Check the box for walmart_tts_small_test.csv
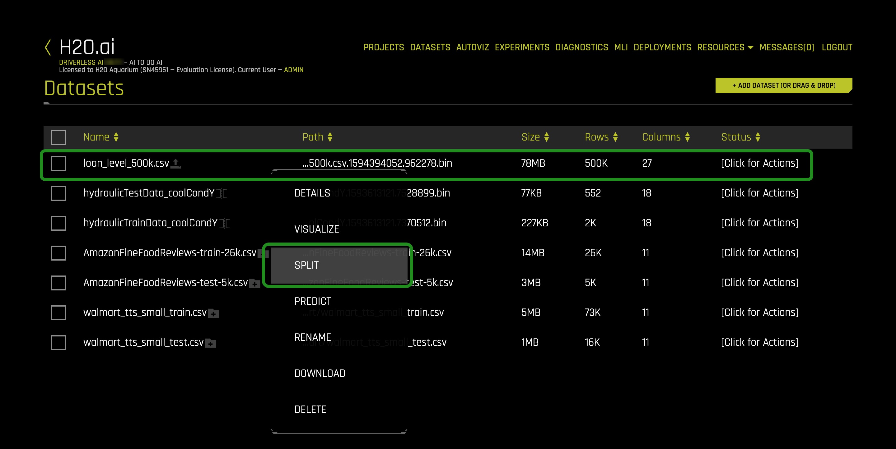 pyautogui.click(x=58, y=343)
